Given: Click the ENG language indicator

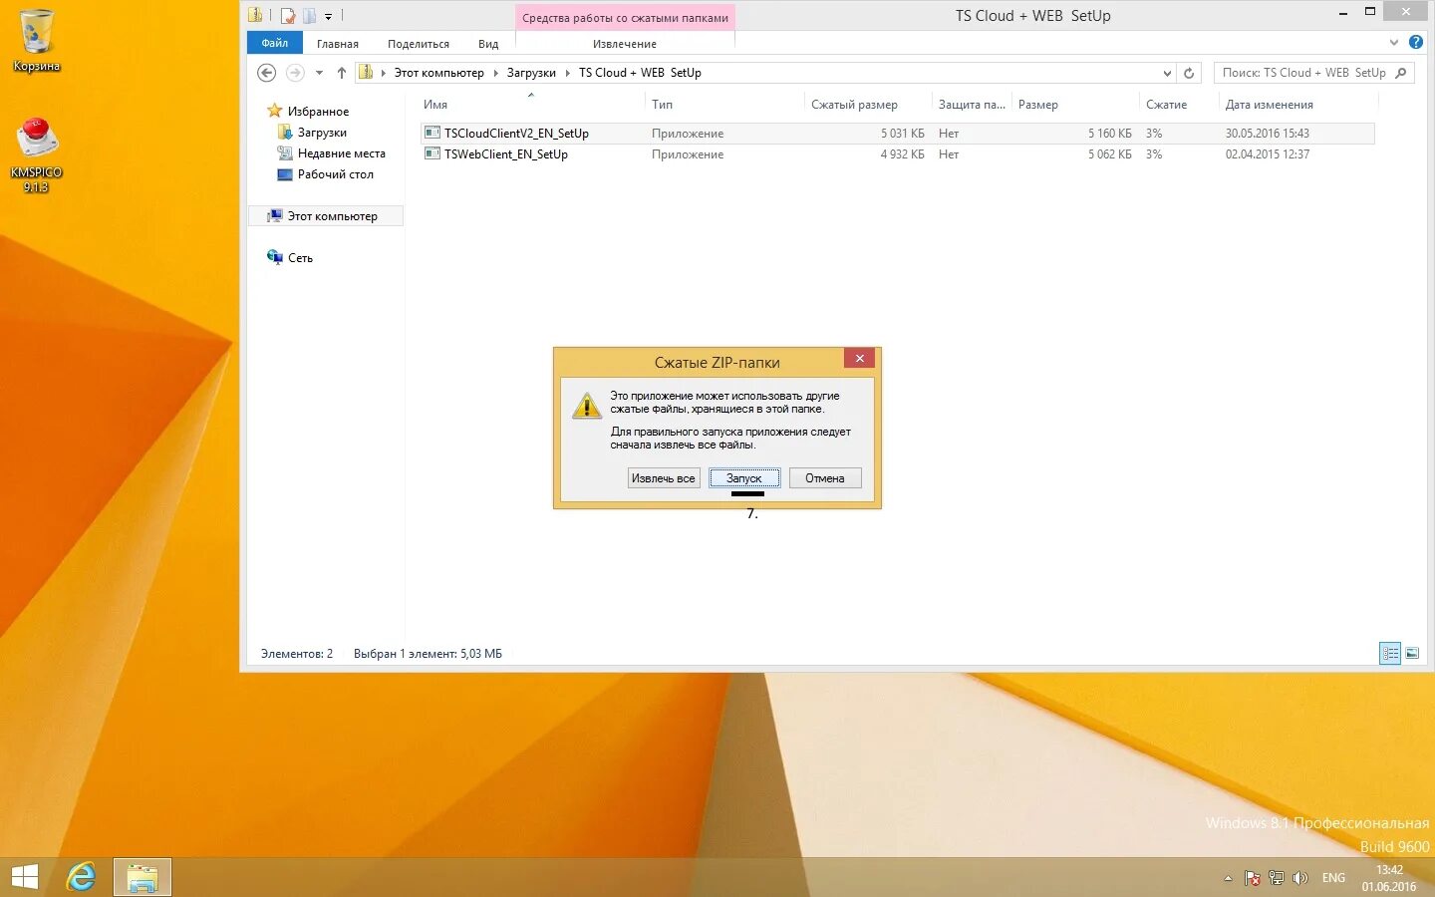Looking at the screenshot, I should click(x=1333, y=878).
